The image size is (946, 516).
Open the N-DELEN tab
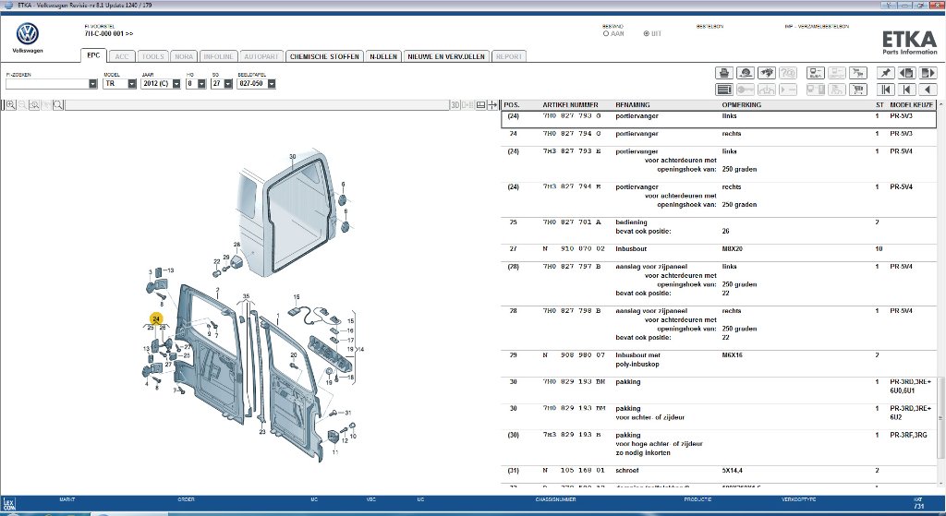[383, 56]
